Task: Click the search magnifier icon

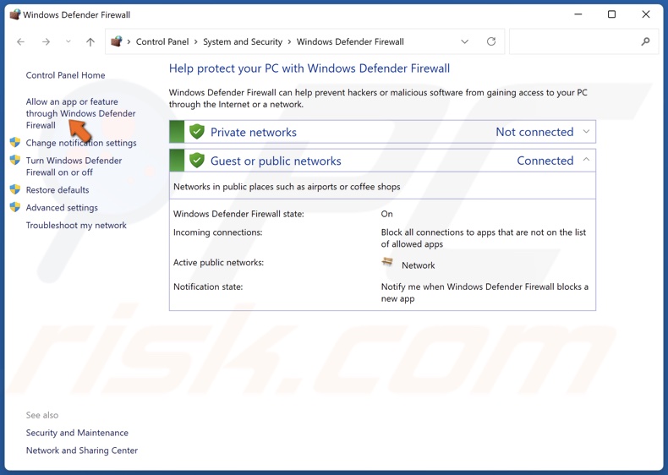Action: coord(645,41)
